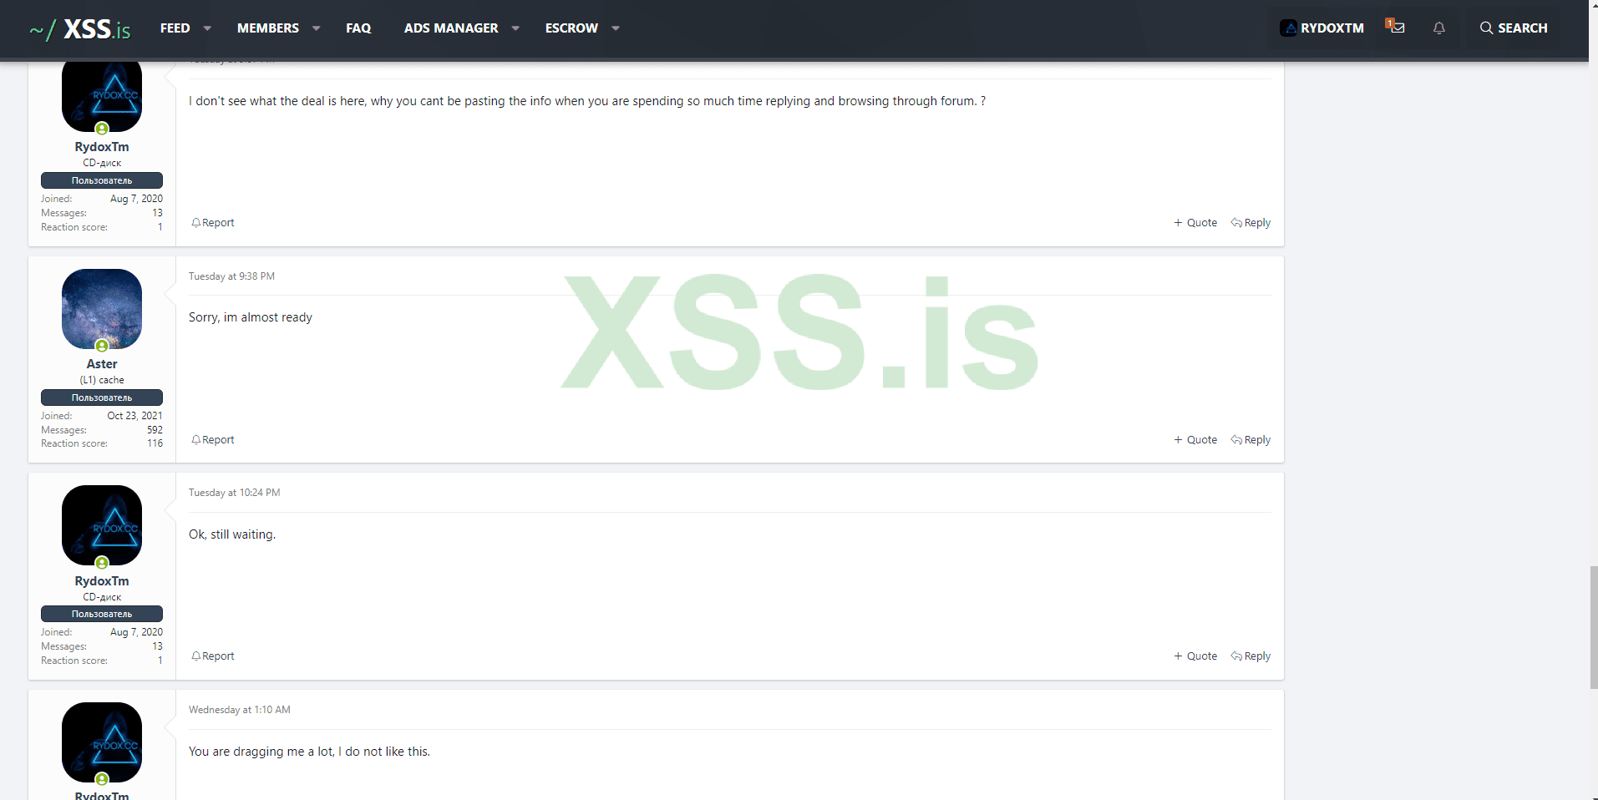Quote Aster's "Sorry, im almost ready" post

[1195, 440]
